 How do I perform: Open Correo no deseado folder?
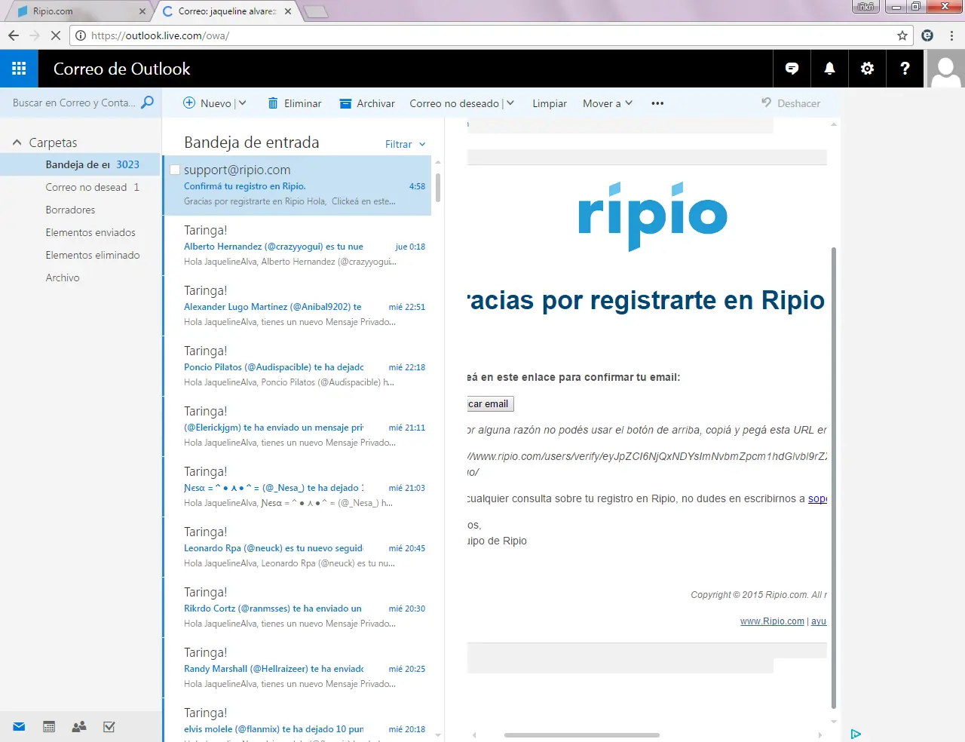81,187
